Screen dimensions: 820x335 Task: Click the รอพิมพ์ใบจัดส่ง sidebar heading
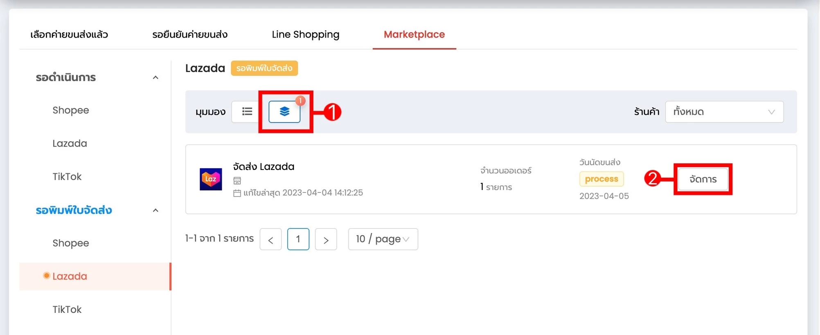coord(74,211)
